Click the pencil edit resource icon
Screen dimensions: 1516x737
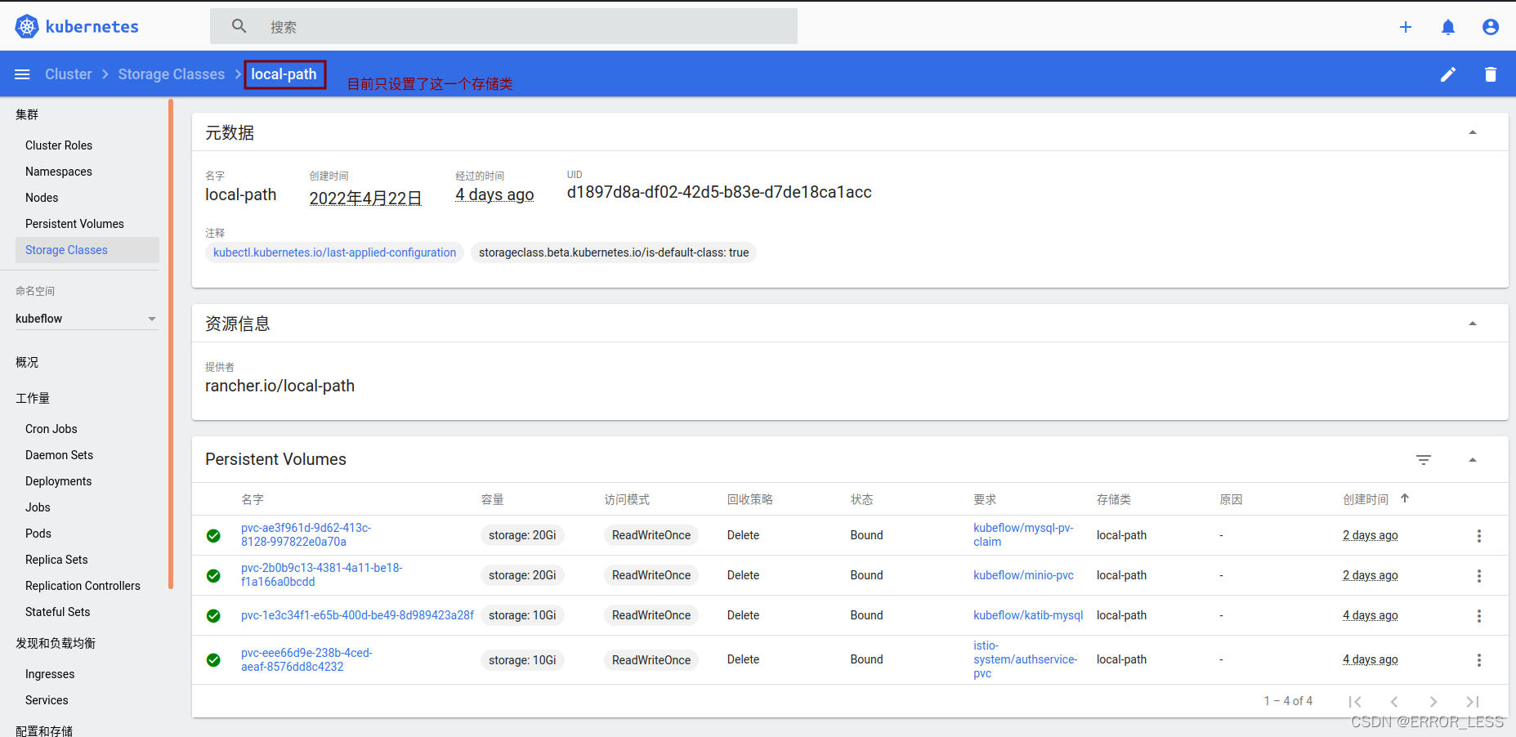pyautogui.click(x=1448, y=74)
